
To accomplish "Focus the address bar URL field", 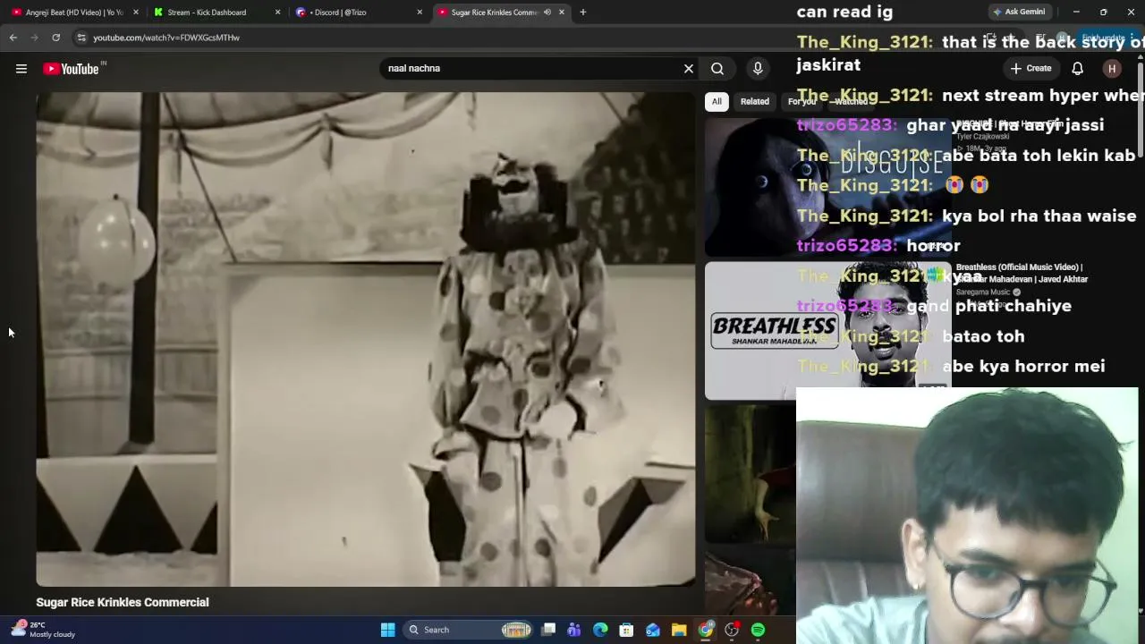I will point(519,38).
